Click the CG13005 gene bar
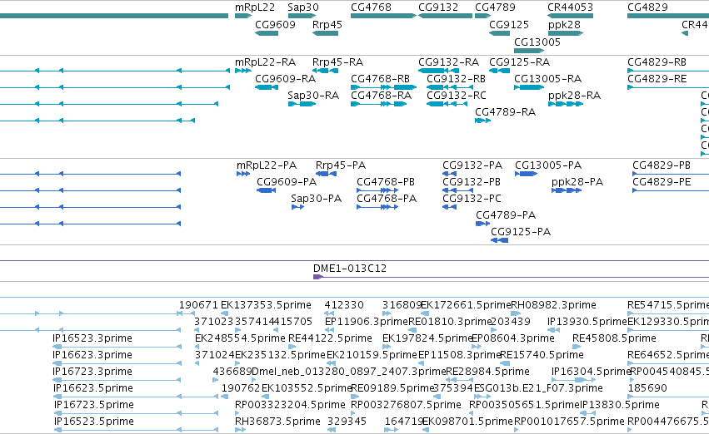709x434 pixels. pyautogui.click(x=528, y=51)
